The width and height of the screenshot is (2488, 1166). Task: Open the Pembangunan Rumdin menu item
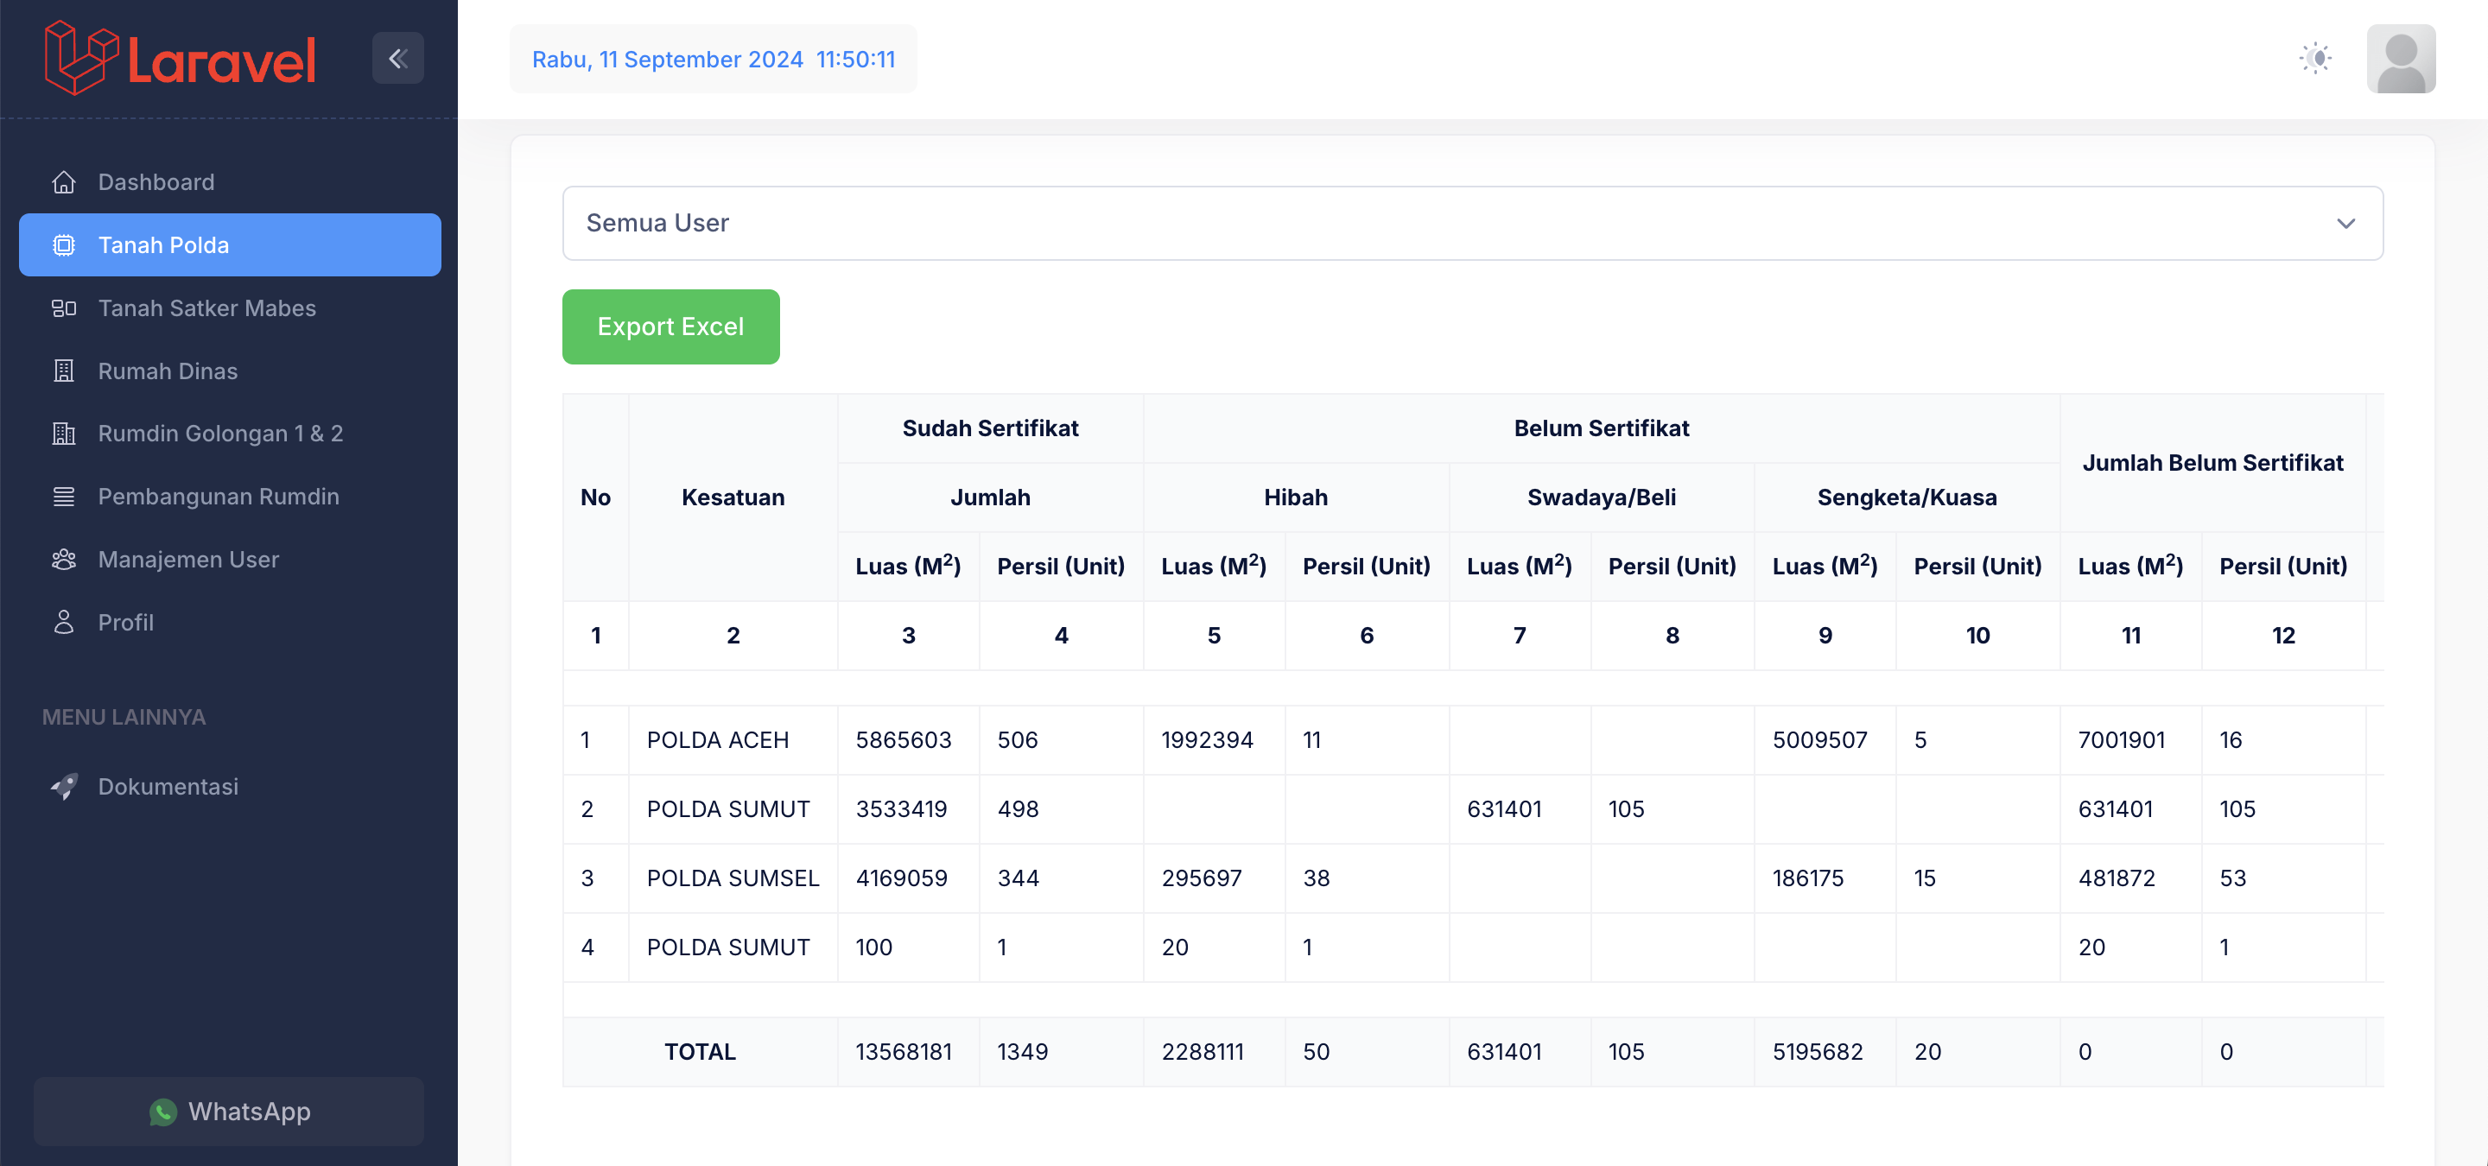pos(219,496)
